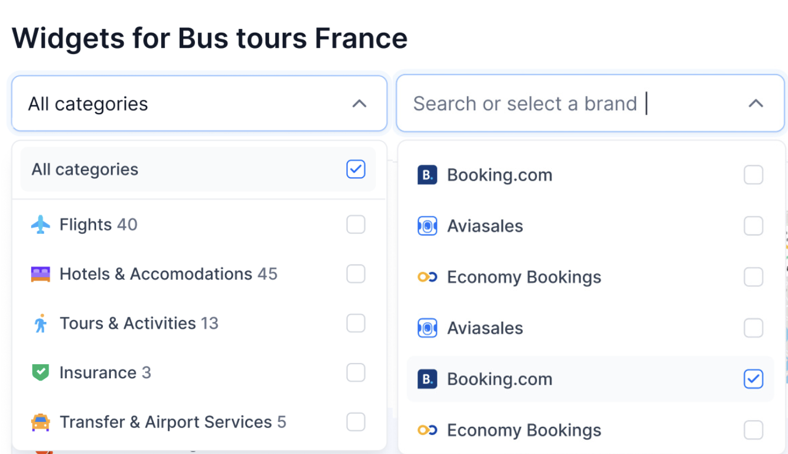Click the second Aviasales entry's logo

[x=427, y=328]
